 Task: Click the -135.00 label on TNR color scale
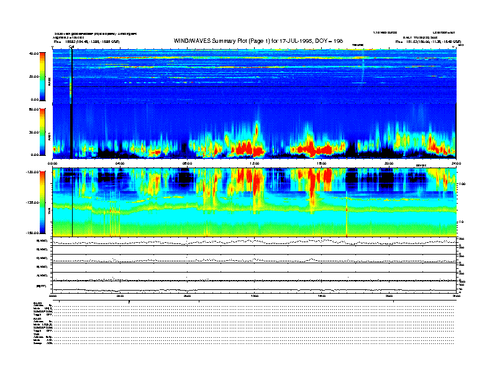tap(32, 202)
